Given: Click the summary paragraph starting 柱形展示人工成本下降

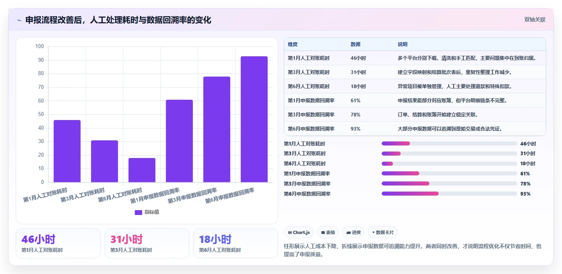Looking at the screenshot, I should 412,251.
